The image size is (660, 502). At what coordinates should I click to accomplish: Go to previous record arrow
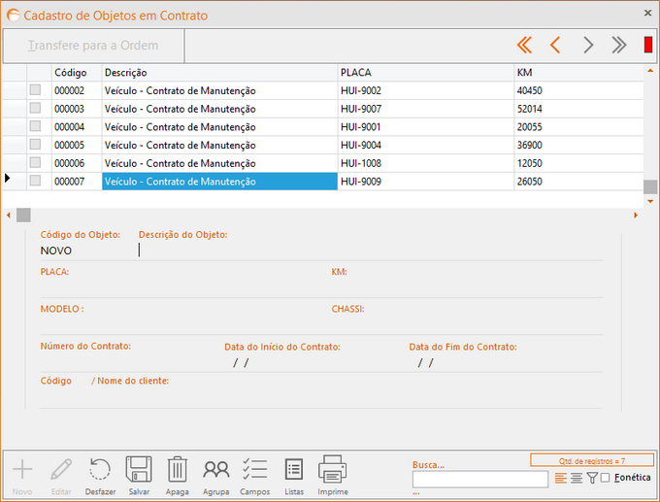coord(555,45)
